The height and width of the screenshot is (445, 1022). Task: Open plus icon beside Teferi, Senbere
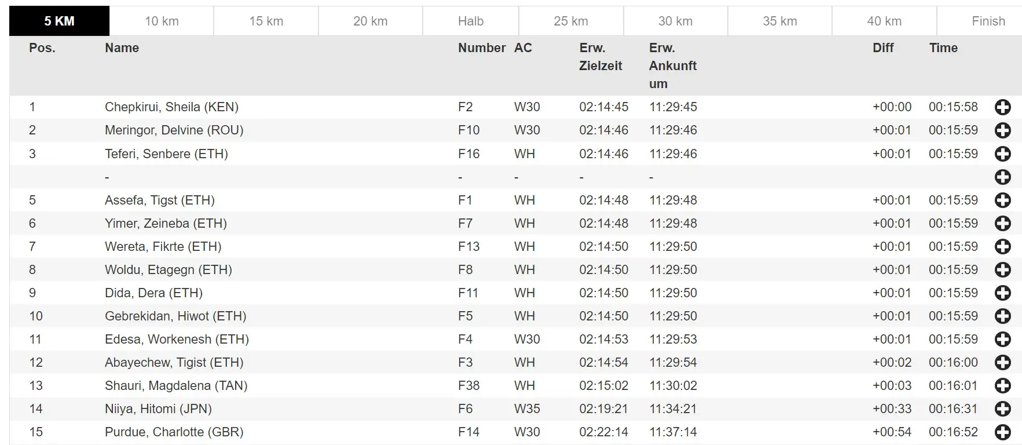pyautogui.click(x=1002, y=154)
